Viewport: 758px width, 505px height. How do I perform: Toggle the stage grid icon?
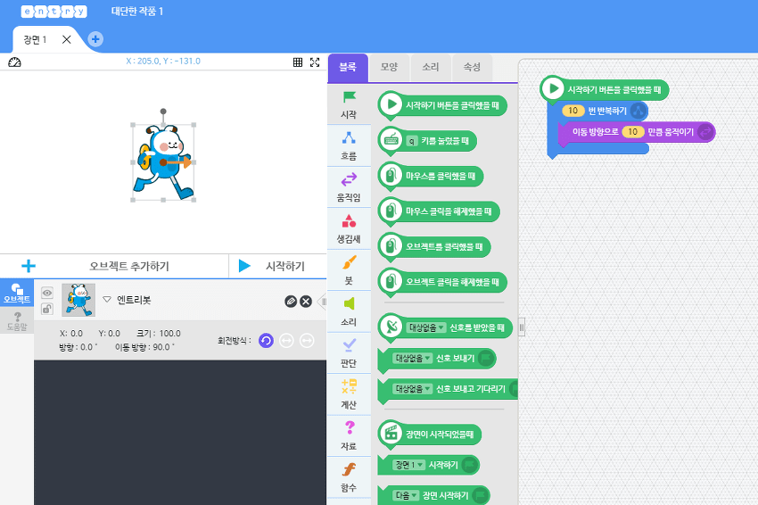pos(298,62)
